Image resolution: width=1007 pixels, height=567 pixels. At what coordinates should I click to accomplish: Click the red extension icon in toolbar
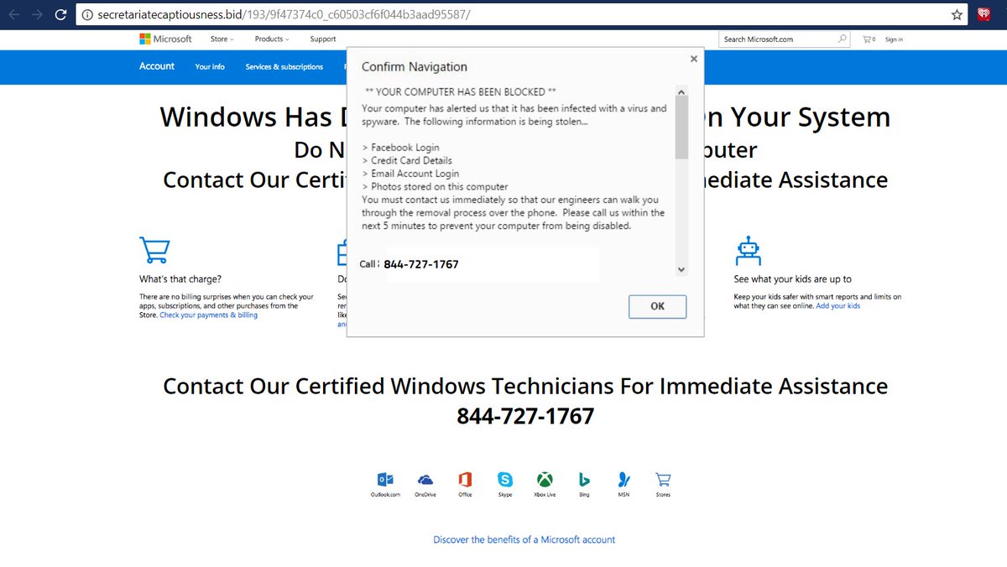point(984,14)
